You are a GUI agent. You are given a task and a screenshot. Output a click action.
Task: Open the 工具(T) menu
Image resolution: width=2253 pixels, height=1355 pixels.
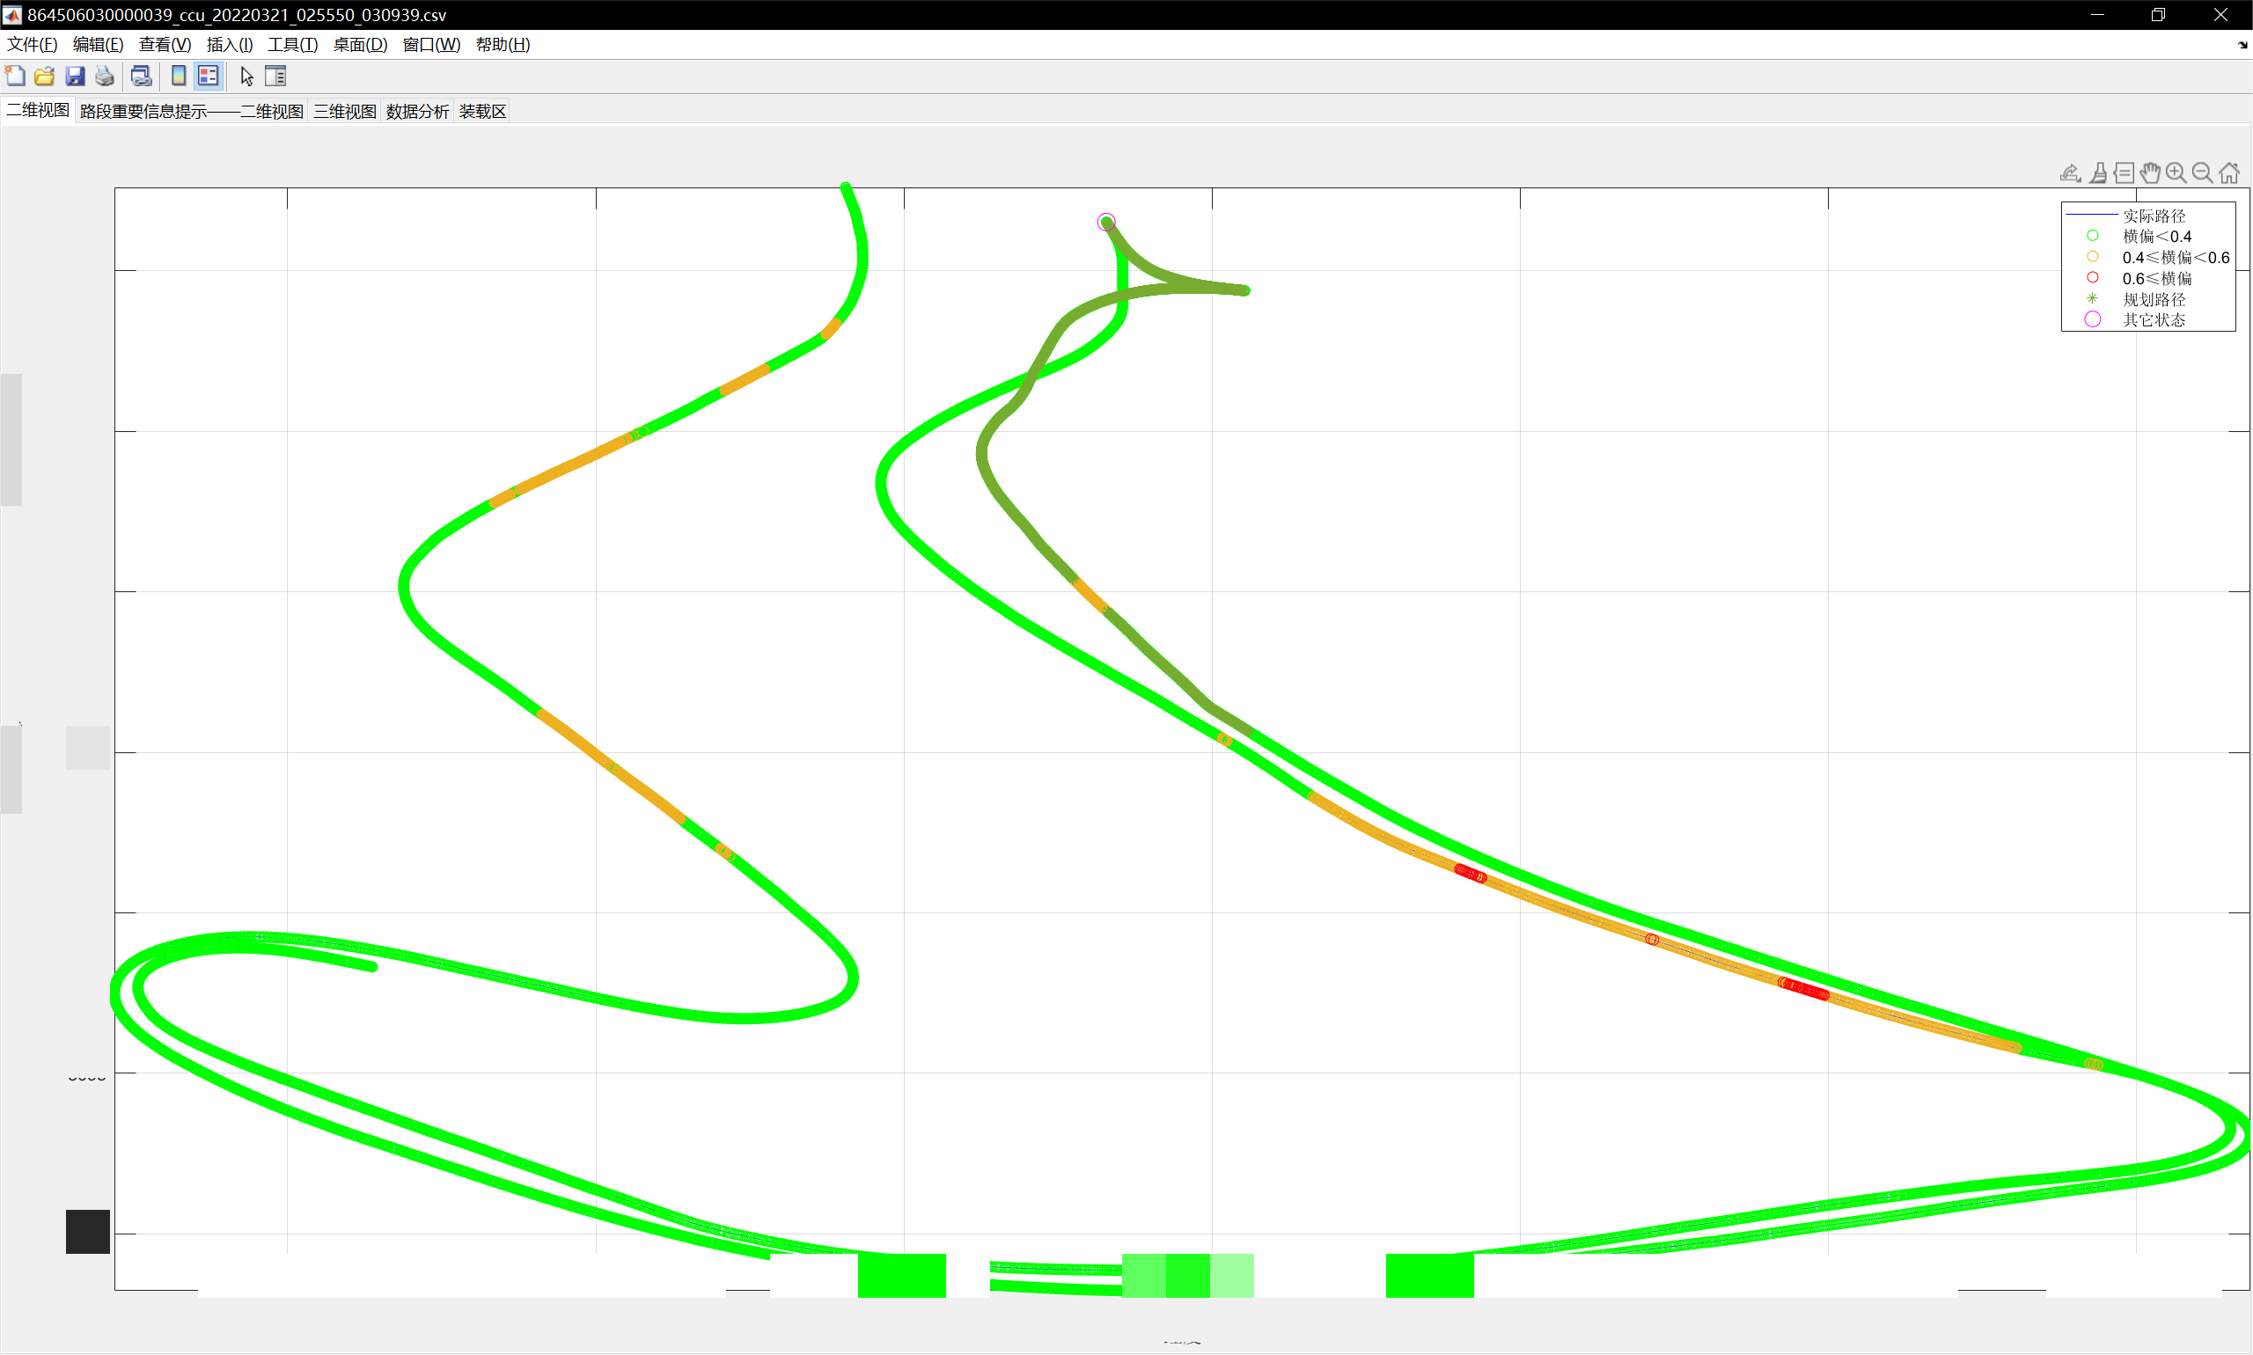pyautogui.click(x=292, y=45)
